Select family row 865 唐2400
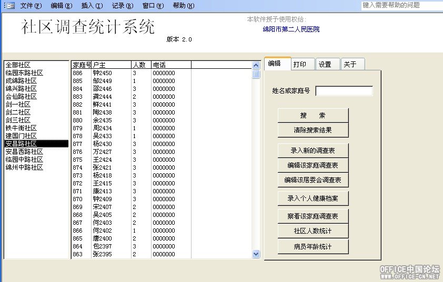Screen dimensions: 443x282 pos(162,238)
